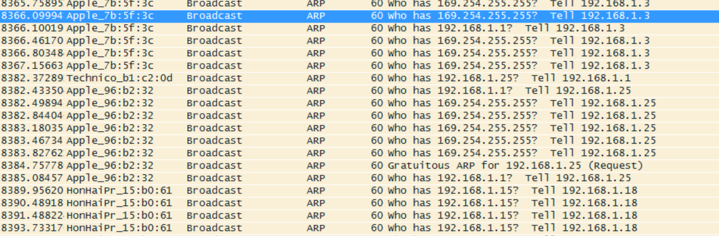
Task: Click the time cell 8389.95620
Action: tap(32, 190)
